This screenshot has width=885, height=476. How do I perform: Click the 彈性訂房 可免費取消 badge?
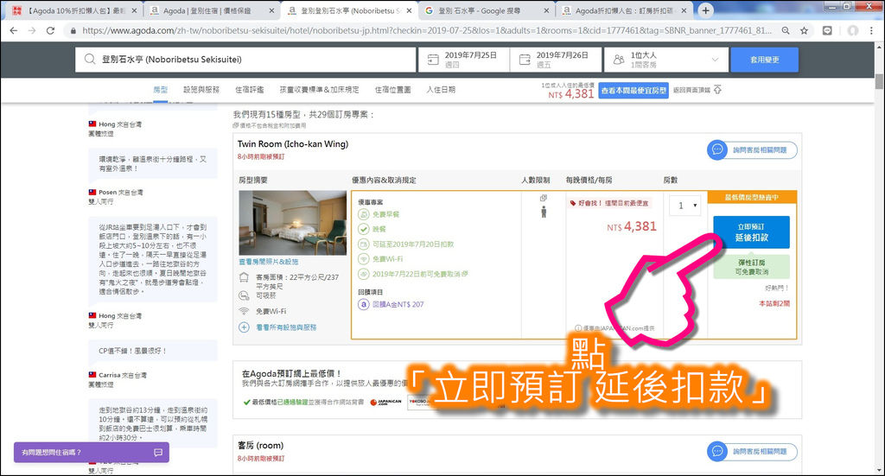point(751,267)
